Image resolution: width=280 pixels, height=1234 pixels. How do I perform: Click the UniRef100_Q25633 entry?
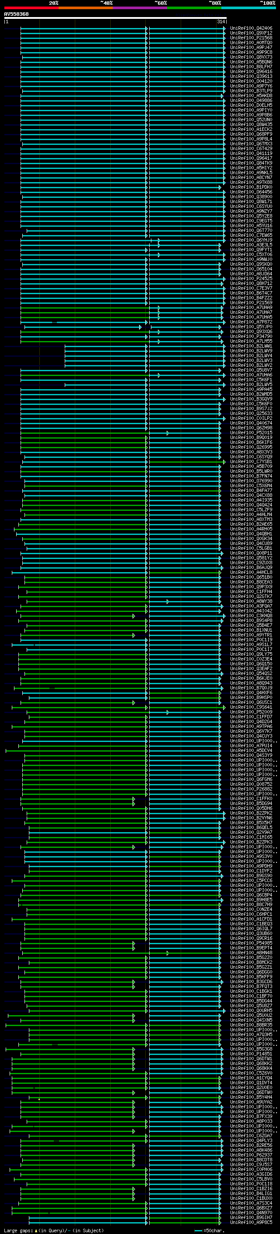pos(251,413)
